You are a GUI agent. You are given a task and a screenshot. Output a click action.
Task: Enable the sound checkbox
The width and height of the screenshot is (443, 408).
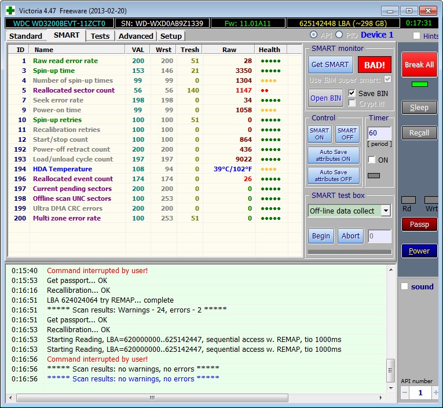click(405, 286)
